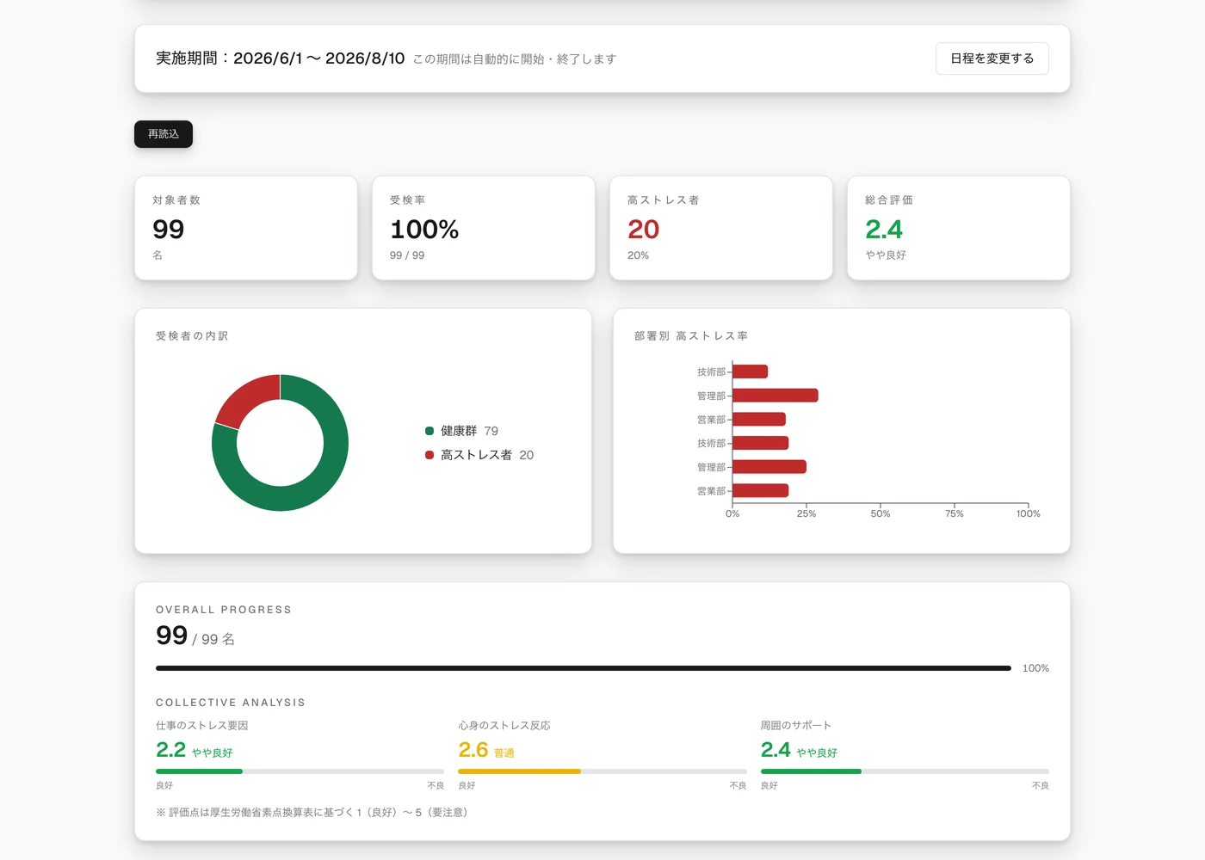Click the OVERALL PROGRESS heading
1205x860 pixels.
224,610
